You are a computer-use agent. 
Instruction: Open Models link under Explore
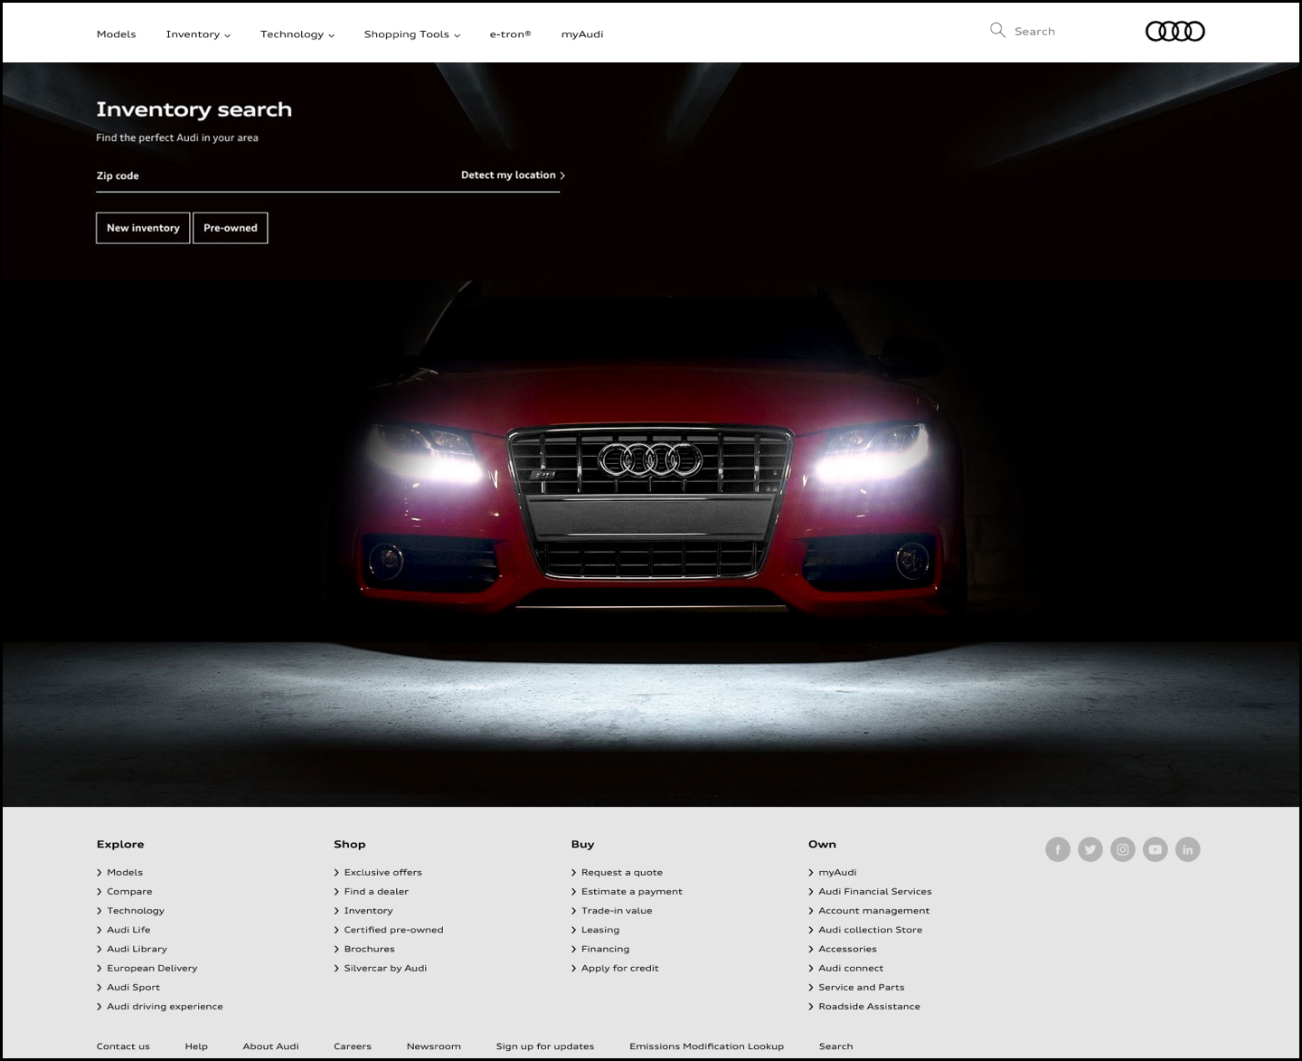pos(125,873)
